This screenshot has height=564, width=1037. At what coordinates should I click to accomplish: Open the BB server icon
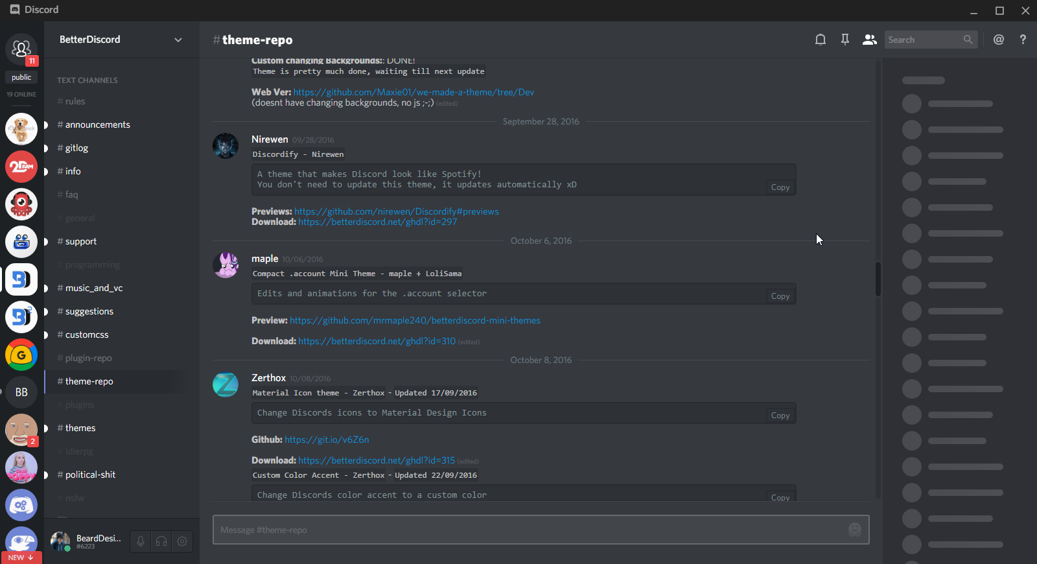[21, 392]
